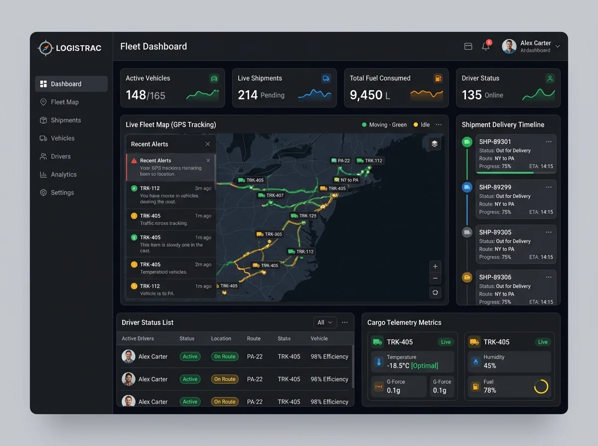Sort by the Route column header
This screenshot has width=598, height=446.
[x=254, y=338]
